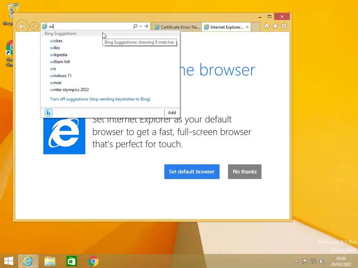Expand the address bar autocomplete dropdown arrow
Screen dimensions: 358x268
(141, 27)
